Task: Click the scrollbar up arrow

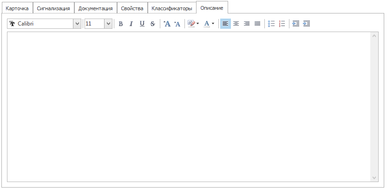Action: click(374, 36)
